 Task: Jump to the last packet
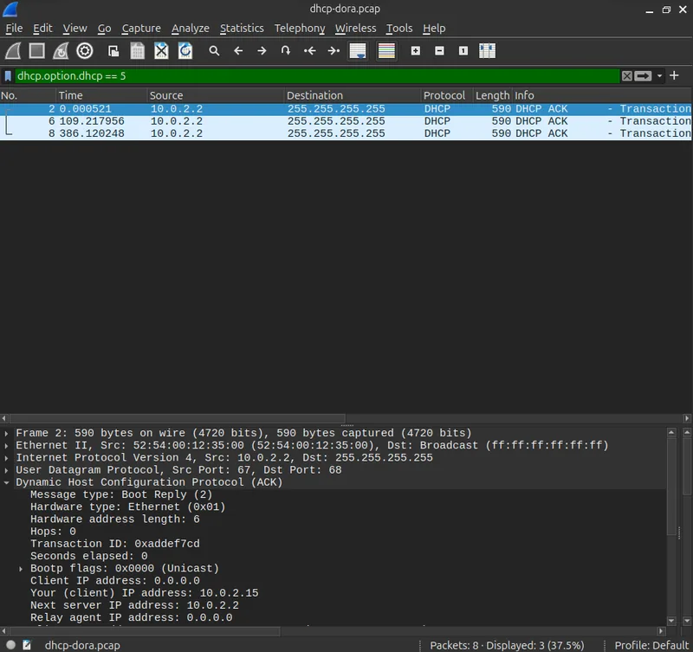pos(334,51)
